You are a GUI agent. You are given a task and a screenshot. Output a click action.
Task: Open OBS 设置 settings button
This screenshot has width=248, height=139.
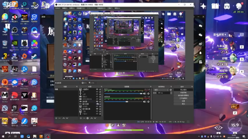click(x=183, y=101)
